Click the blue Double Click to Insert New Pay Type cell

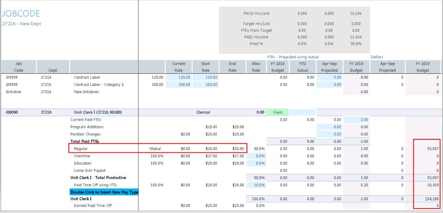click(x=104, y=192)
